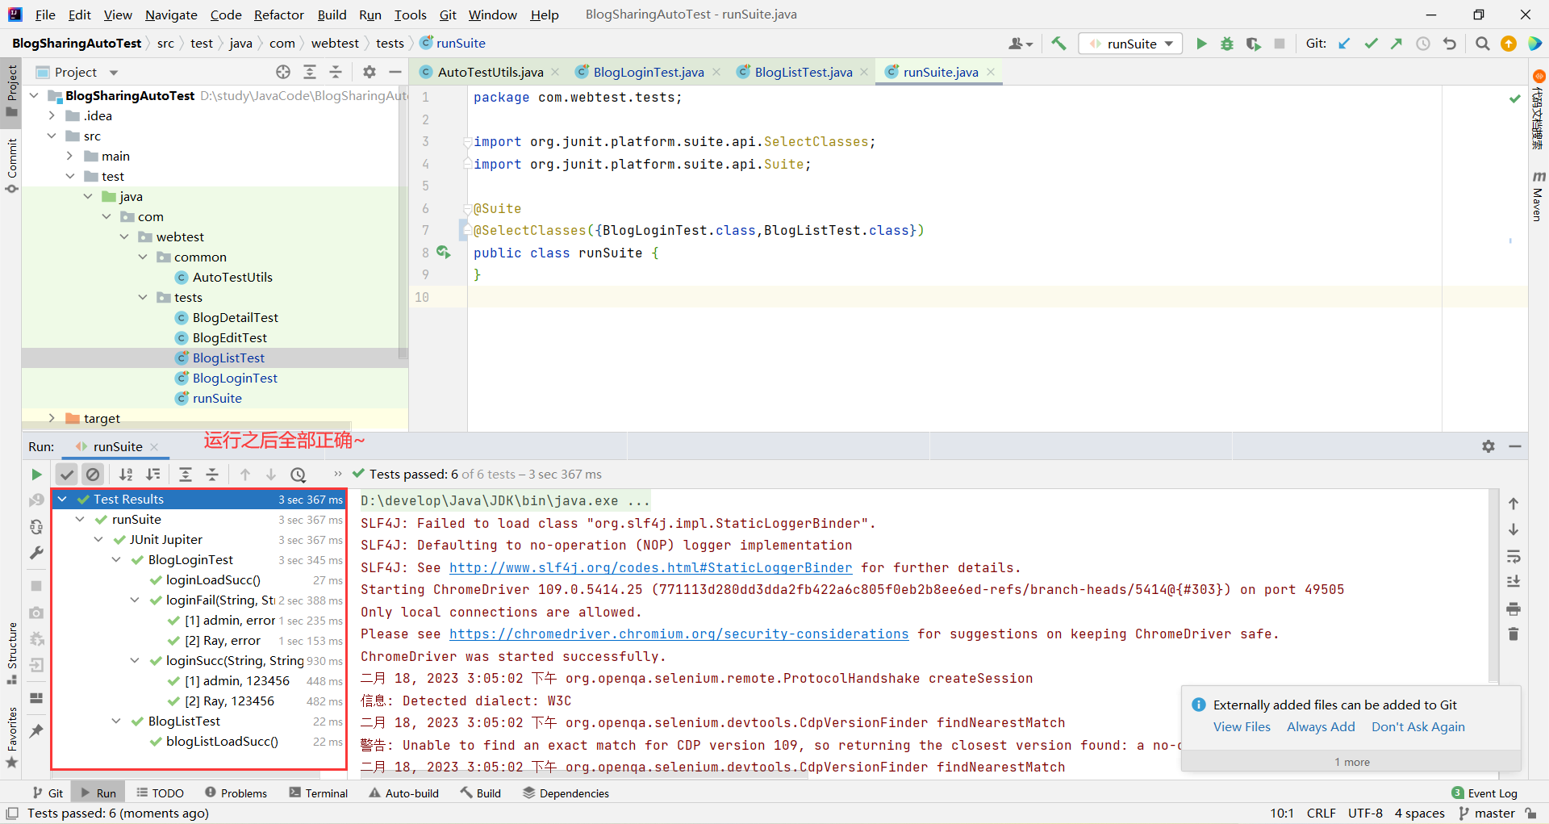1549x824 pixels.
Task: Open Event Log button
Action: [1484, 793]
